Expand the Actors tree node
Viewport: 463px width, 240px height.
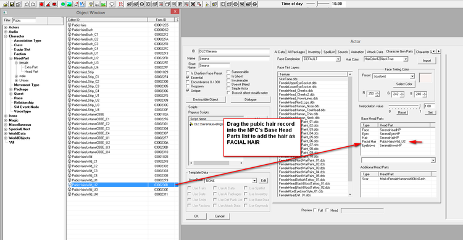pos(6,27)
